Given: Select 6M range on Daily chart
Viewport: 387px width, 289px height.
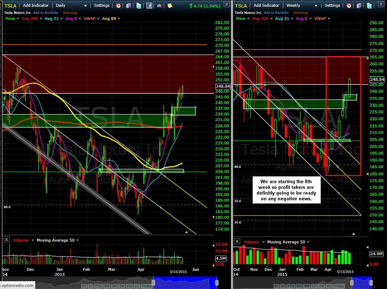Looking at the screenshot, I should [107, 286].
